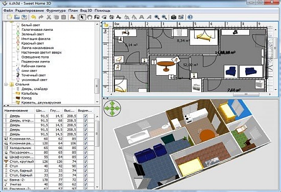
Task: Uncheck visibility for Стол, круглый
Action: pyautogui.click(x=86, y=161)
